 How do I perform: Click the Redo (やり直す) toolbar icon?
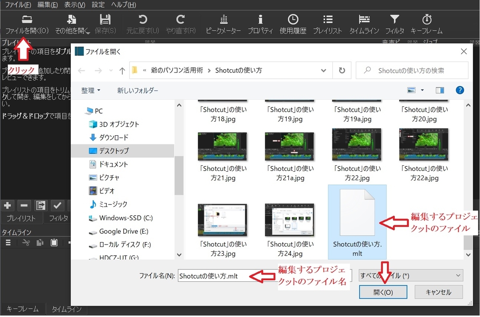coord(181,19)
